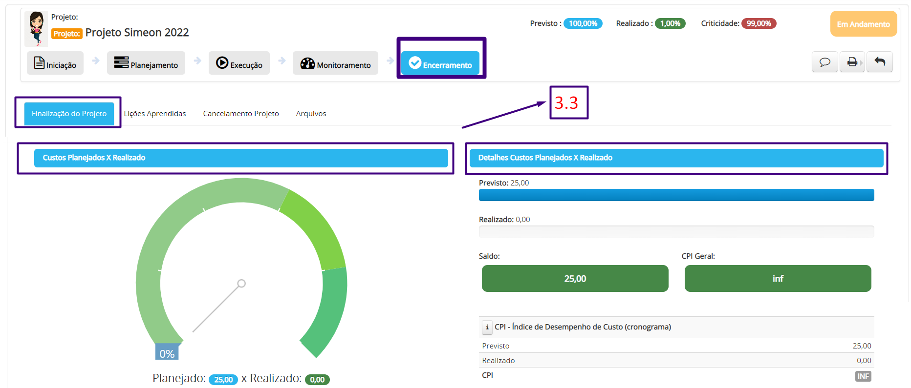Click the project avatar image

tap(36, 29)
